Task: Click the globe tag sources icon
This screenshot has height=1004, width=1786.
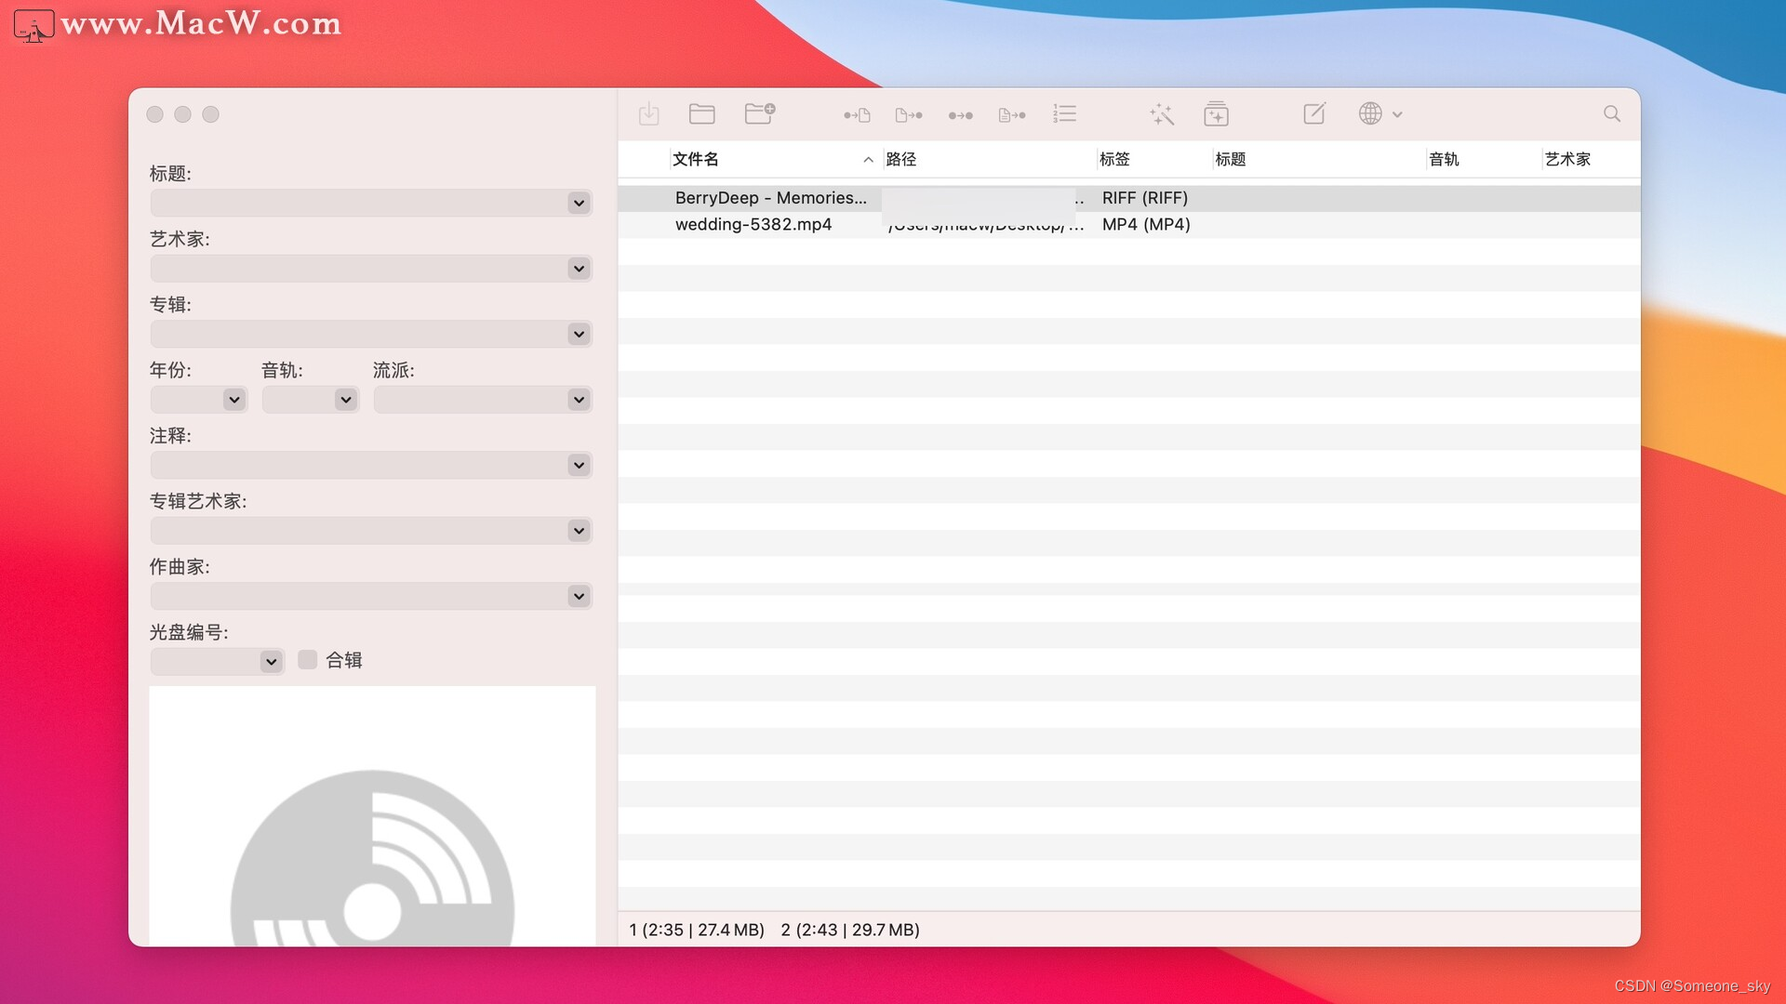Action: [x=1370, y=113]
